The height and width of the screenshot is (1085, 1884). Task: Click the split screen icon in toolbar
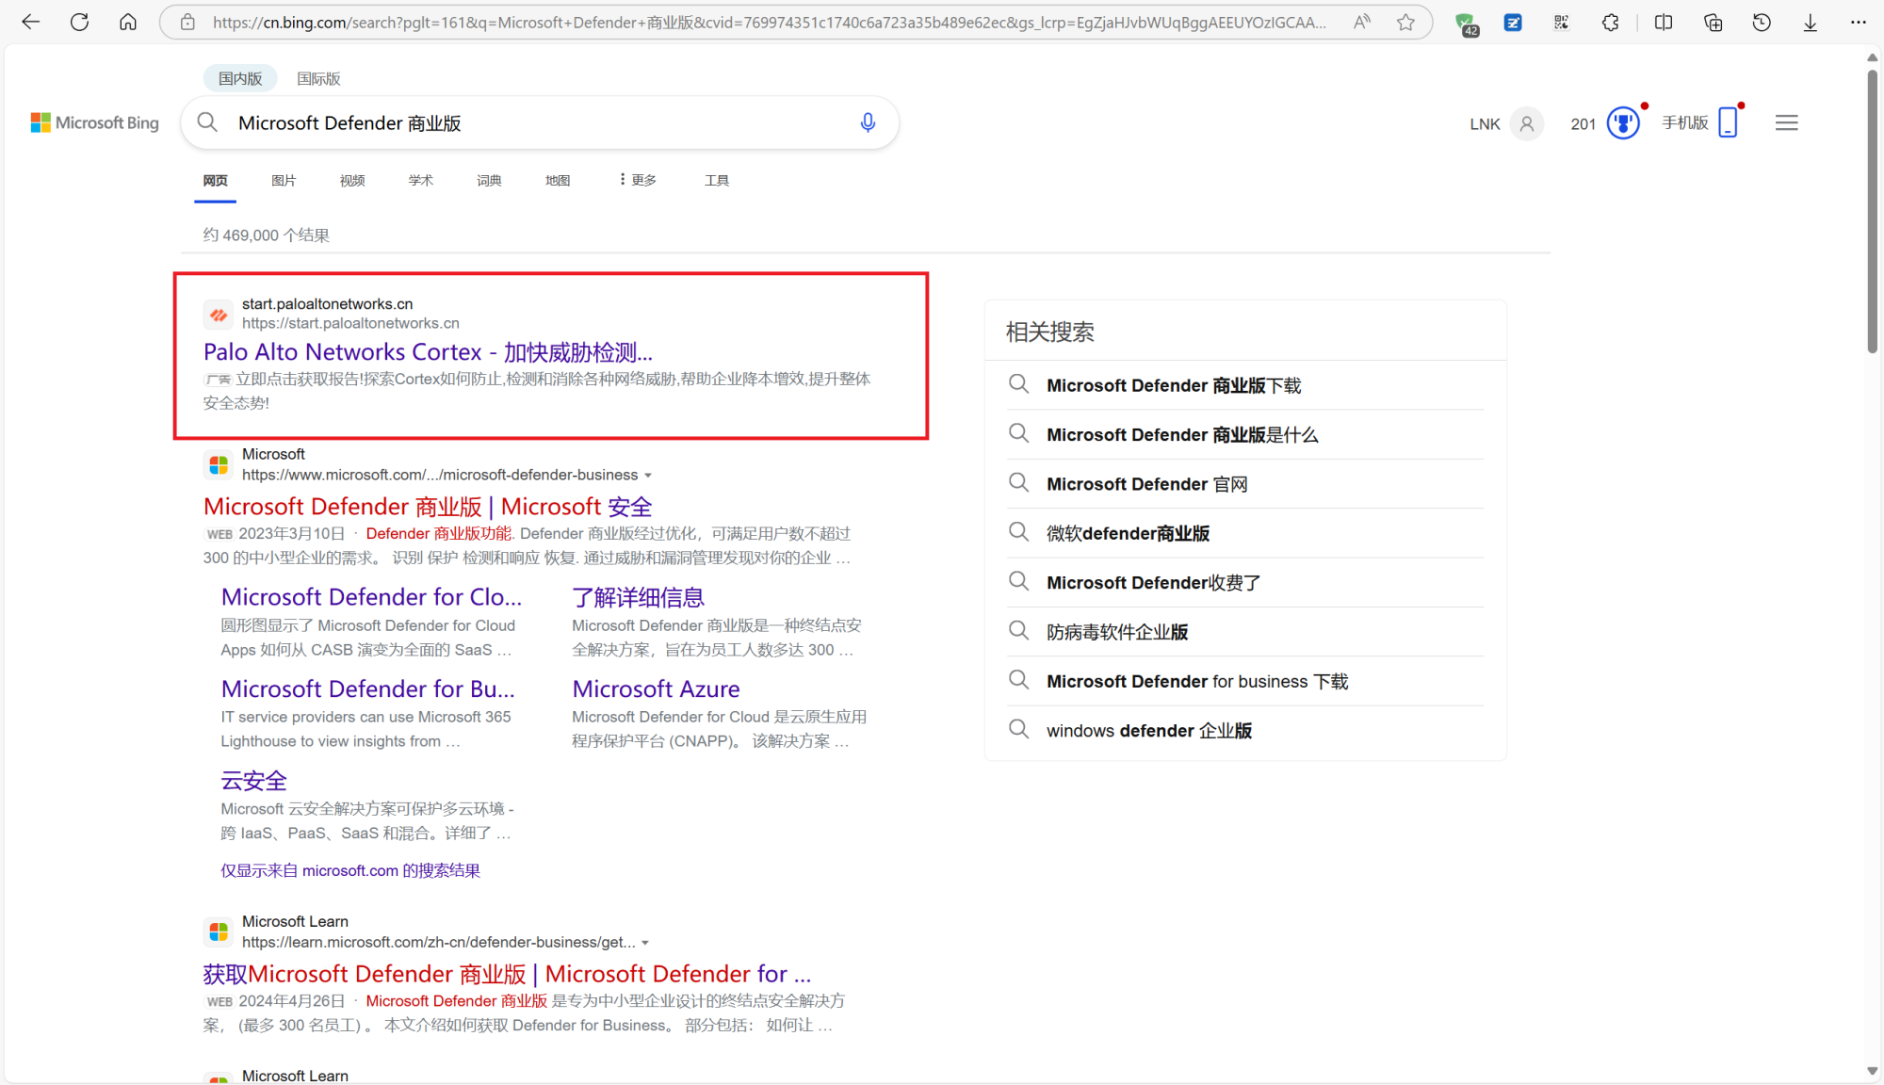coord(1664,22)
